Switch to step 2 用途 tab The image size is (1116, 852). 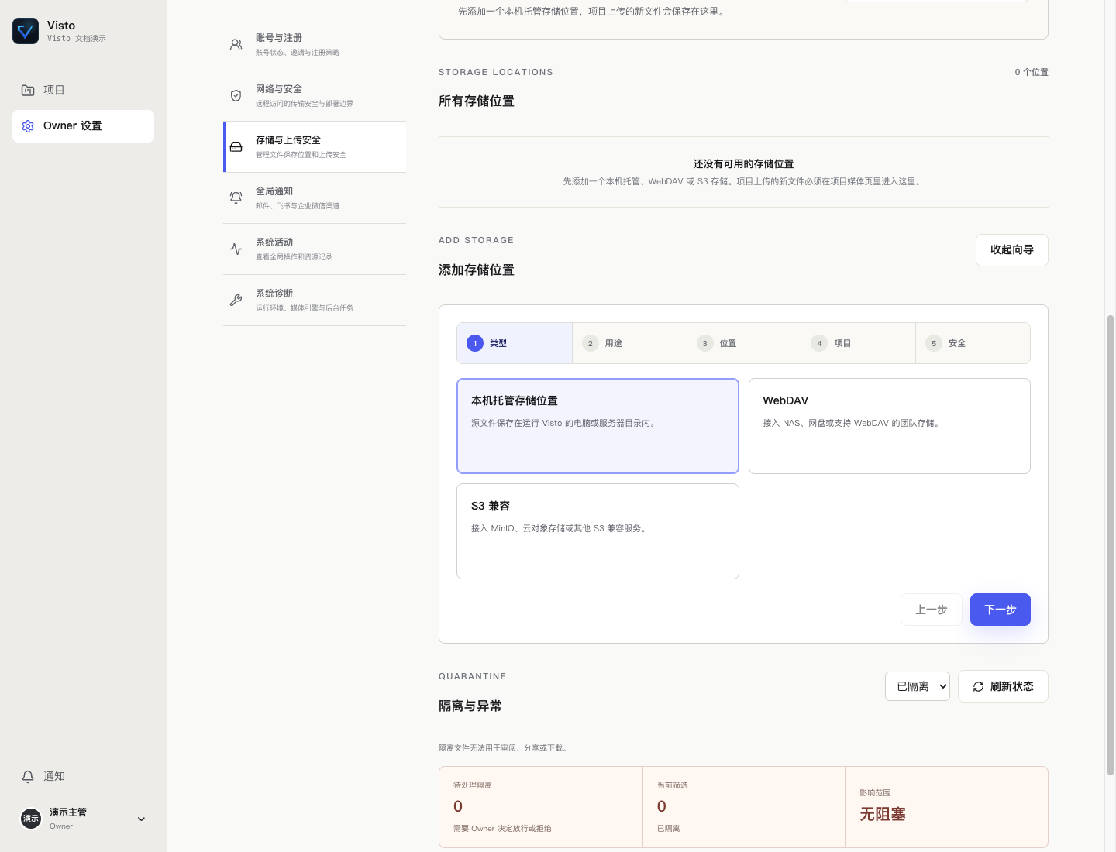point(629,343)
